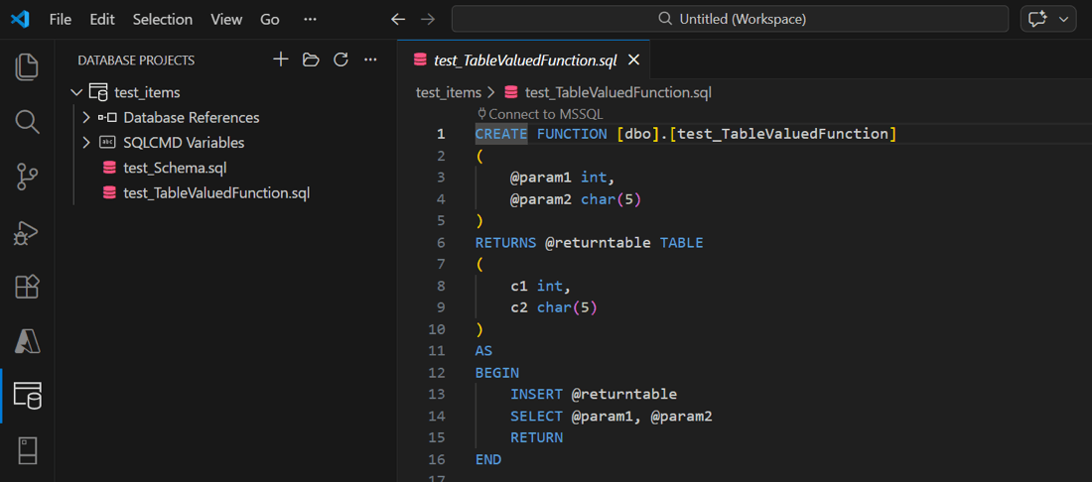
Task: Open the Search view icon
Action: coord(27,122)
